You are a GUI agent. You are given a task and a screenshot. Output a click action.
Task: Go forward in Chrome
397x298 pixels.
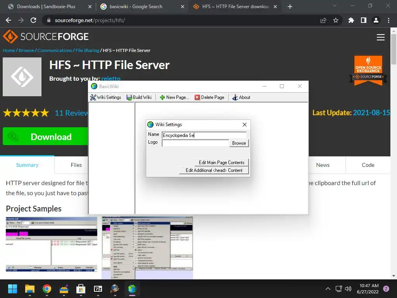point(21,20)
